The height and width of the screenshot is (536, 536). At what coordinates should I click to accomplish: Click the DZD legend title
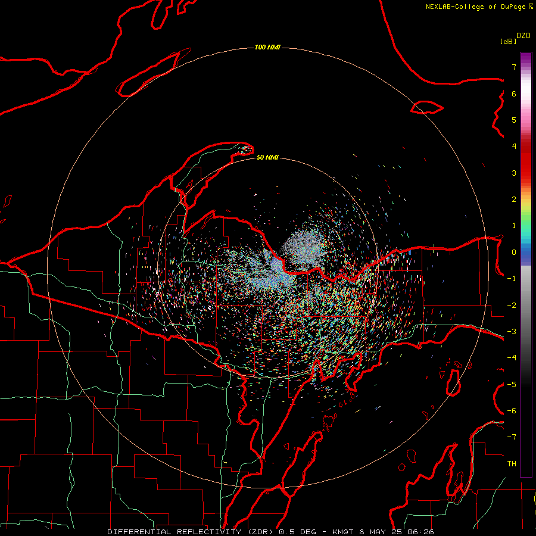pyautogui.click(x=523, y=36)
